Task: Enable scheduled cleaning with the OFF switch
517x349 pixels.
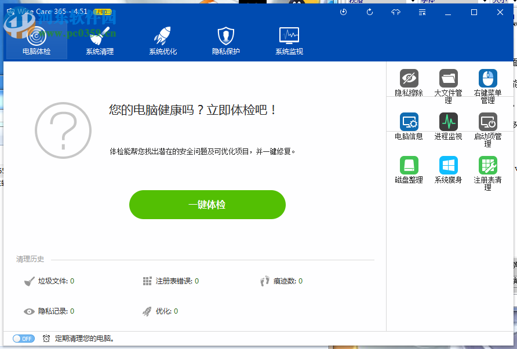Action: (23, 338)
